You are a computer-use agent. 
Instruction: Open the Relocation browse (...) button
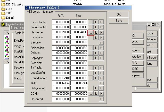tap(91, 48)
